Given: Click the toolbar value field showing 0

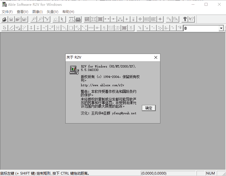Looking at the screenshot, I should 201,28.
